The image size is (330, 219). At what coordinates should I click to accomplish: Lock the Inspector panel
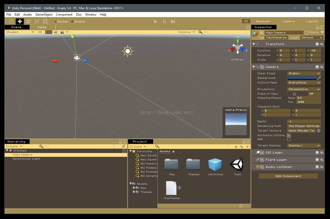[317, 27]
